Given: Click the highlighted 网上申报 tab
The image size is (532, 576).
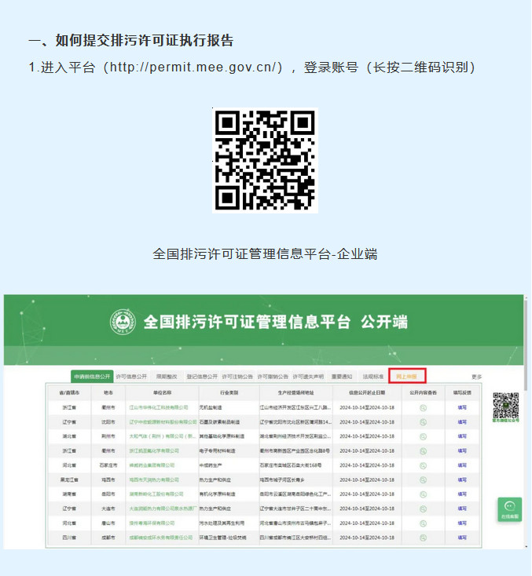Looking at the screenshot, I should click(407, 376).
